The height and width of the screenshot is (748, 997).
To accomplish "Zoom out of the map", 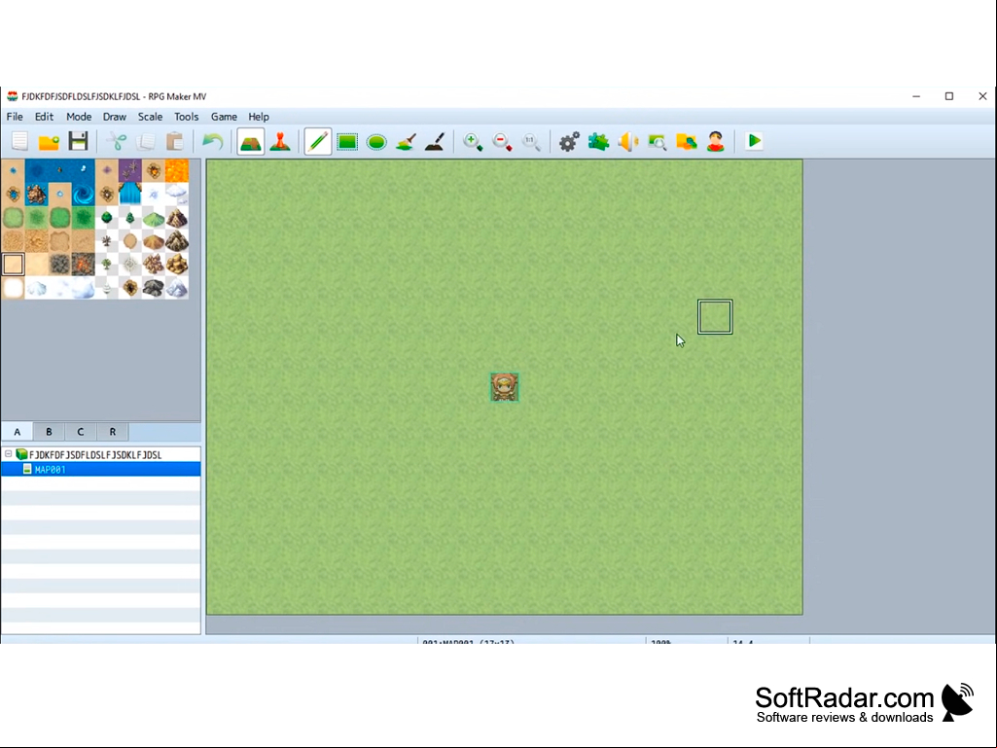I will (502, 141).
